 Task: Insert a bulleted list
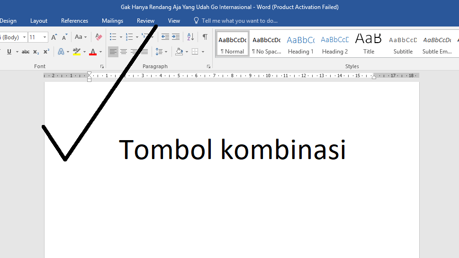tap(113, 37)
